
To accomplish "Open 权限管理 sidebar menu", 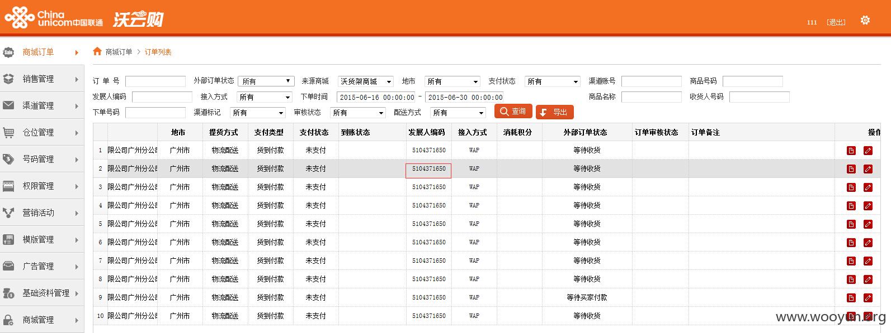I will (42, 186).
